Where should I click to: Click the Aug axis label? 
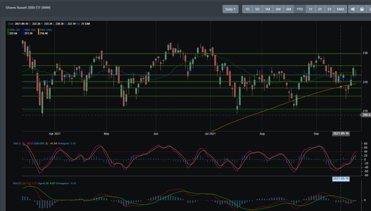pos(262,134)
